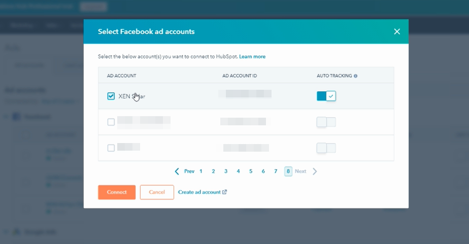469x244 pixels.
Task: Jump to page 5 in pagination
Action: 251,171
